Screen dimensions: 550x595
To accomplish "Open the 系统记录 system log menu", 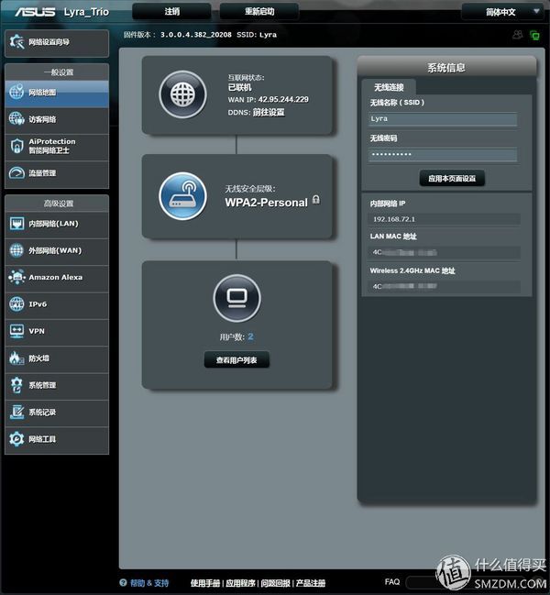I will point(57,412).
